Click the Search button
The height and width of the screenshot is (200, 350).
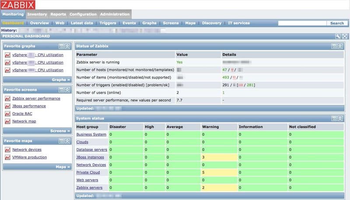coord(337,23)
